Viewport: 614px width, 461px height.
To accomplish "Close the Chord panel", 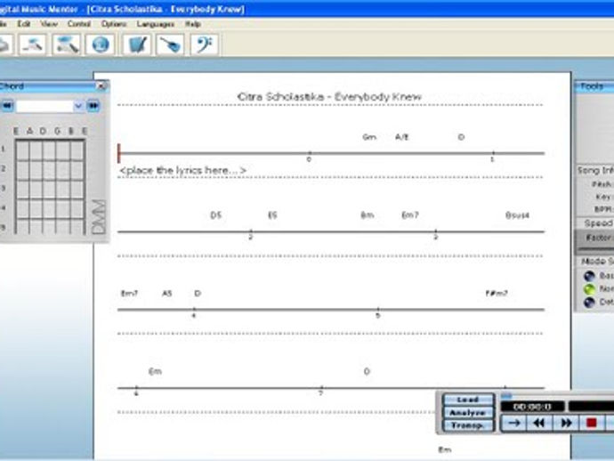I will [101, 85].
